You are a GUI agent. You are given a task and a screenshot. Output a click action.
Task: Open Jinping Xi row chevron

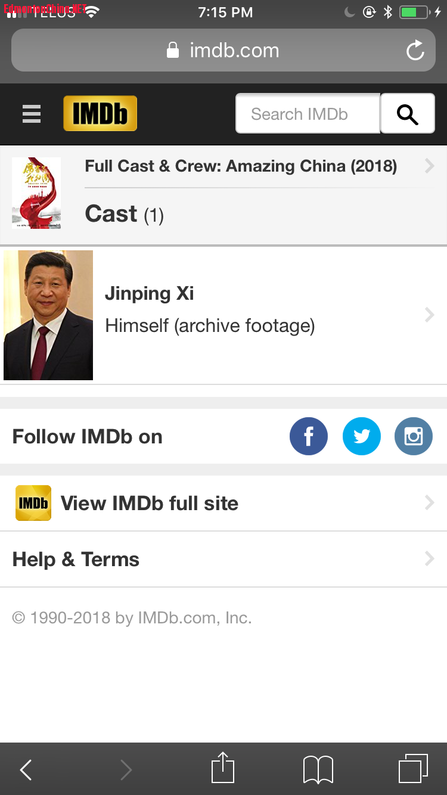click(429, 315)
